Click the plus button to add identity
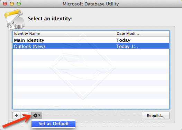Screen dimensions: 182x130 coord(17,115)
